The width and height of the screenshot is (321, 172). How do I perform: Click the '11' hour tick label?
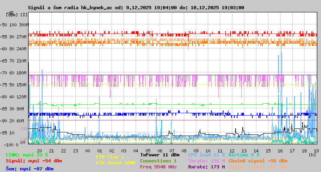220,151
